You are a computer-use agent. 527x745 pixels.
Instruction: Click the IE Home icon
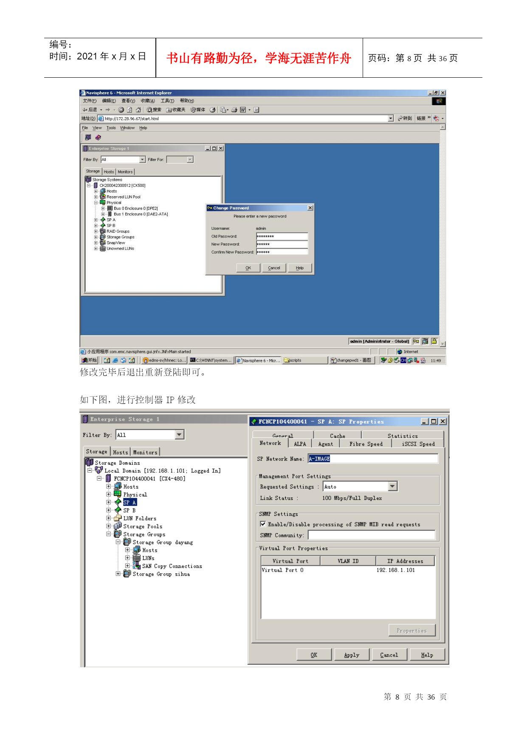tap(138, 110)
